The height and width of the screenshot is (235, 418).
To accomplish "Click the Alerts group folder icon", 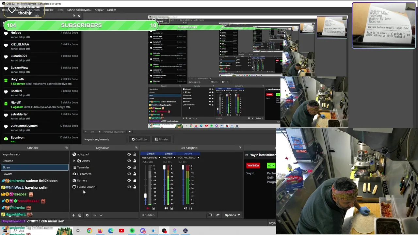I will (x=79, y=161).
